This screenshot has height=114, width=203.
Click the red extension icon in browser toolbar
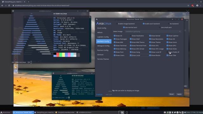pyautogui.click(x=193, y=6)
